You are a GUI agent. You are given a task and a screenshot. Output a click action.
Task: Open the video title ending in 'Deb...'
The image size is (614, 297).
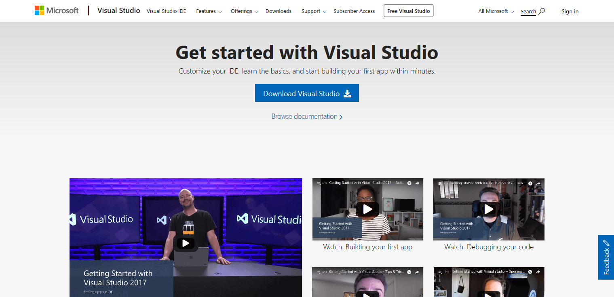tap(488, 183)
